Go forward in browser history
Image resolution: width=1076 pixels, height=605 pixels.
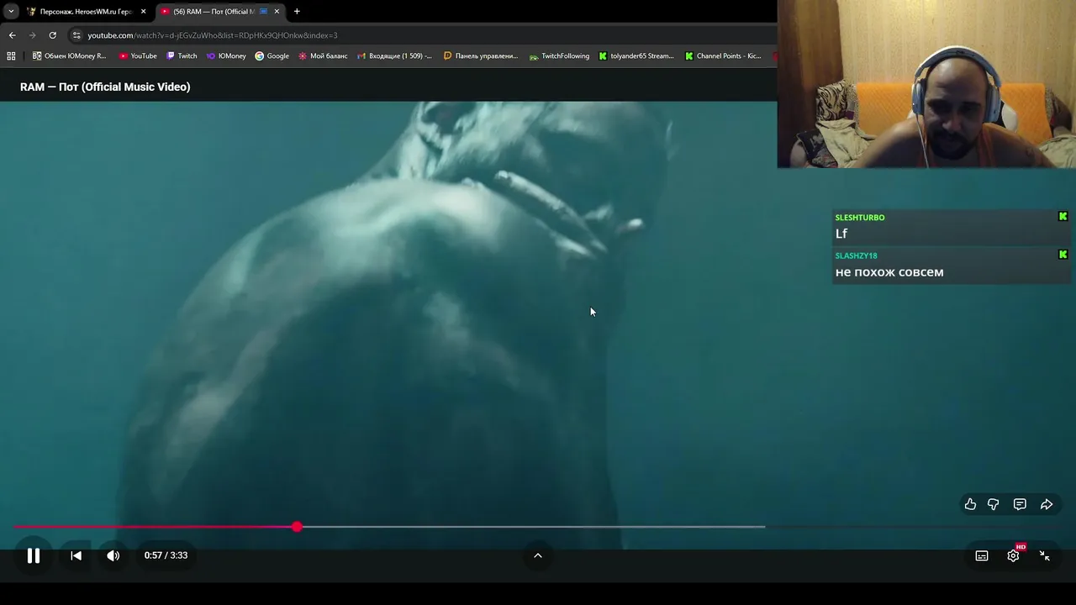coord(32,35)
